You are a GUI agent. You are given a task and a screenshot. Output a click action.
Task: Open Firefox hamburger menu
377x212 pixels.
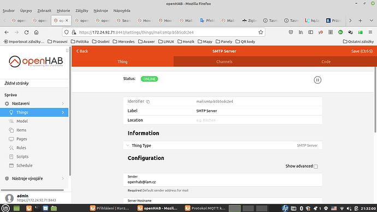(370, 32)
